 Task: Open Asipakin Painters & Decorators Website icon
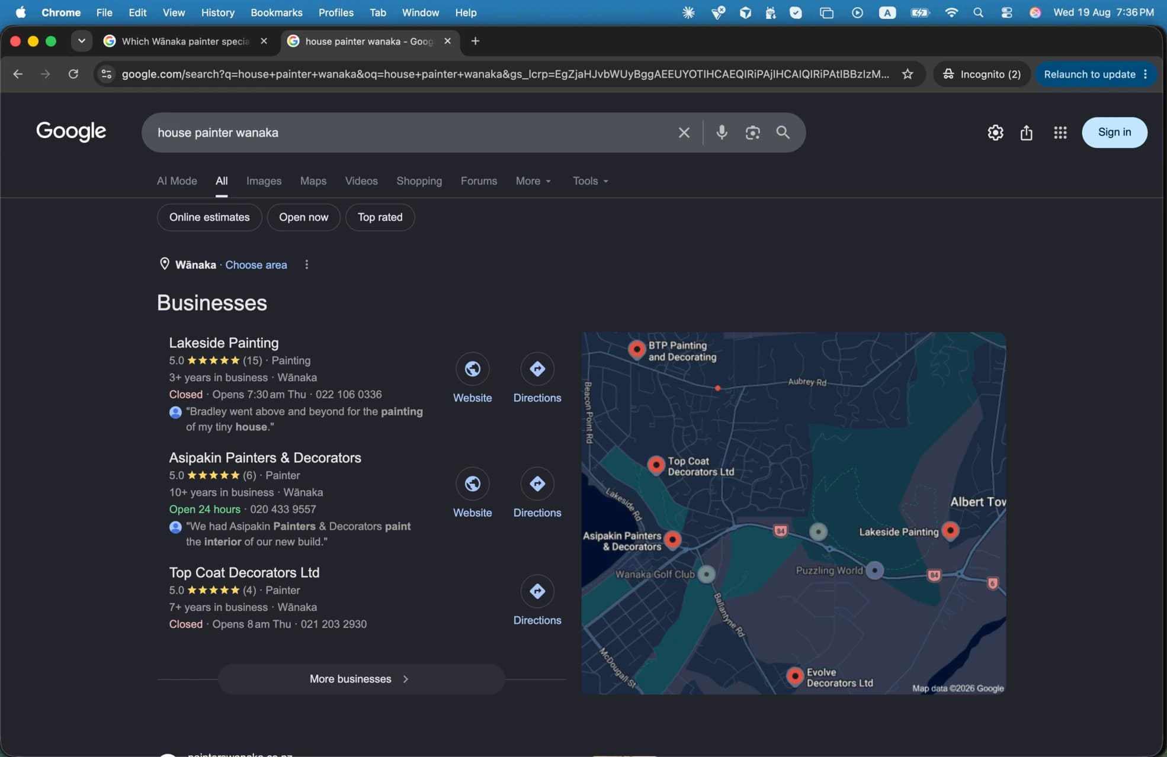point(472,484)
